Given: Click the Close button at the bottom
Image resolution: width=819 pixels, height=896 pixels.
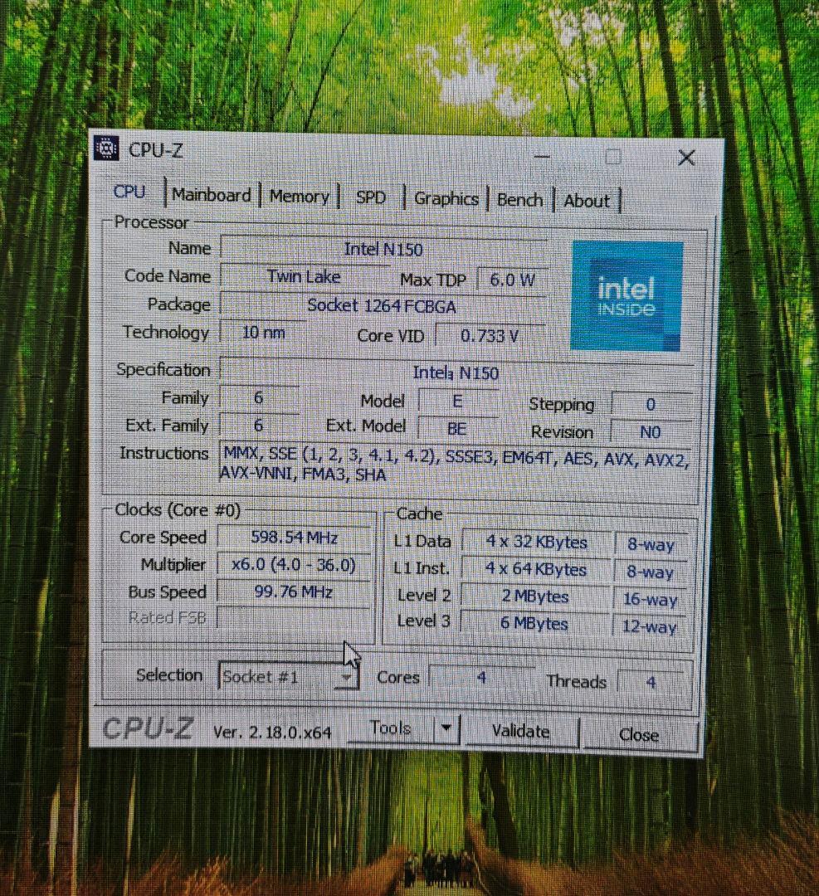Looking at the screenshot, I should tap(639, 735).
